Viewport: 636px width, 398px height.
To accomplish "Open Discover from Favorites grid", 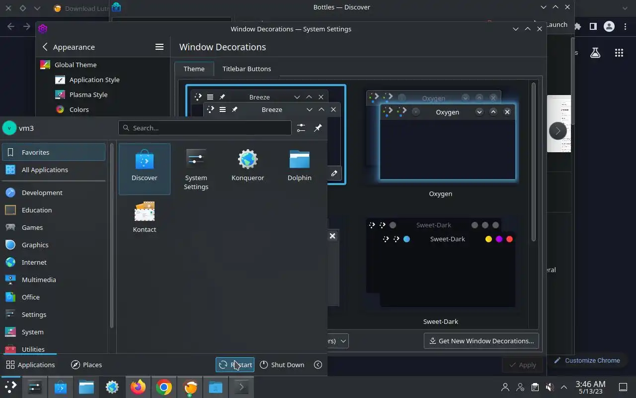I will coord(145,169).
